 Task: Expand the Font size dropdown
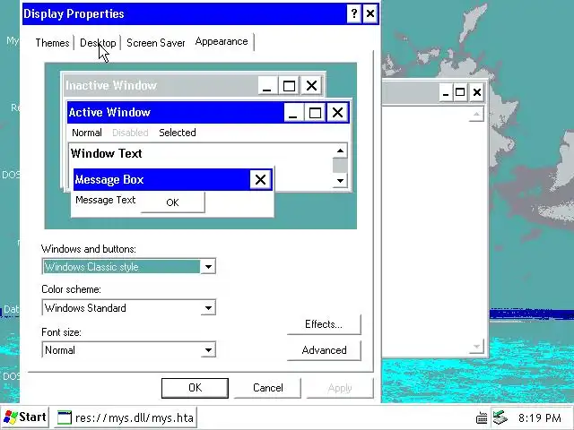pos(208,350)
